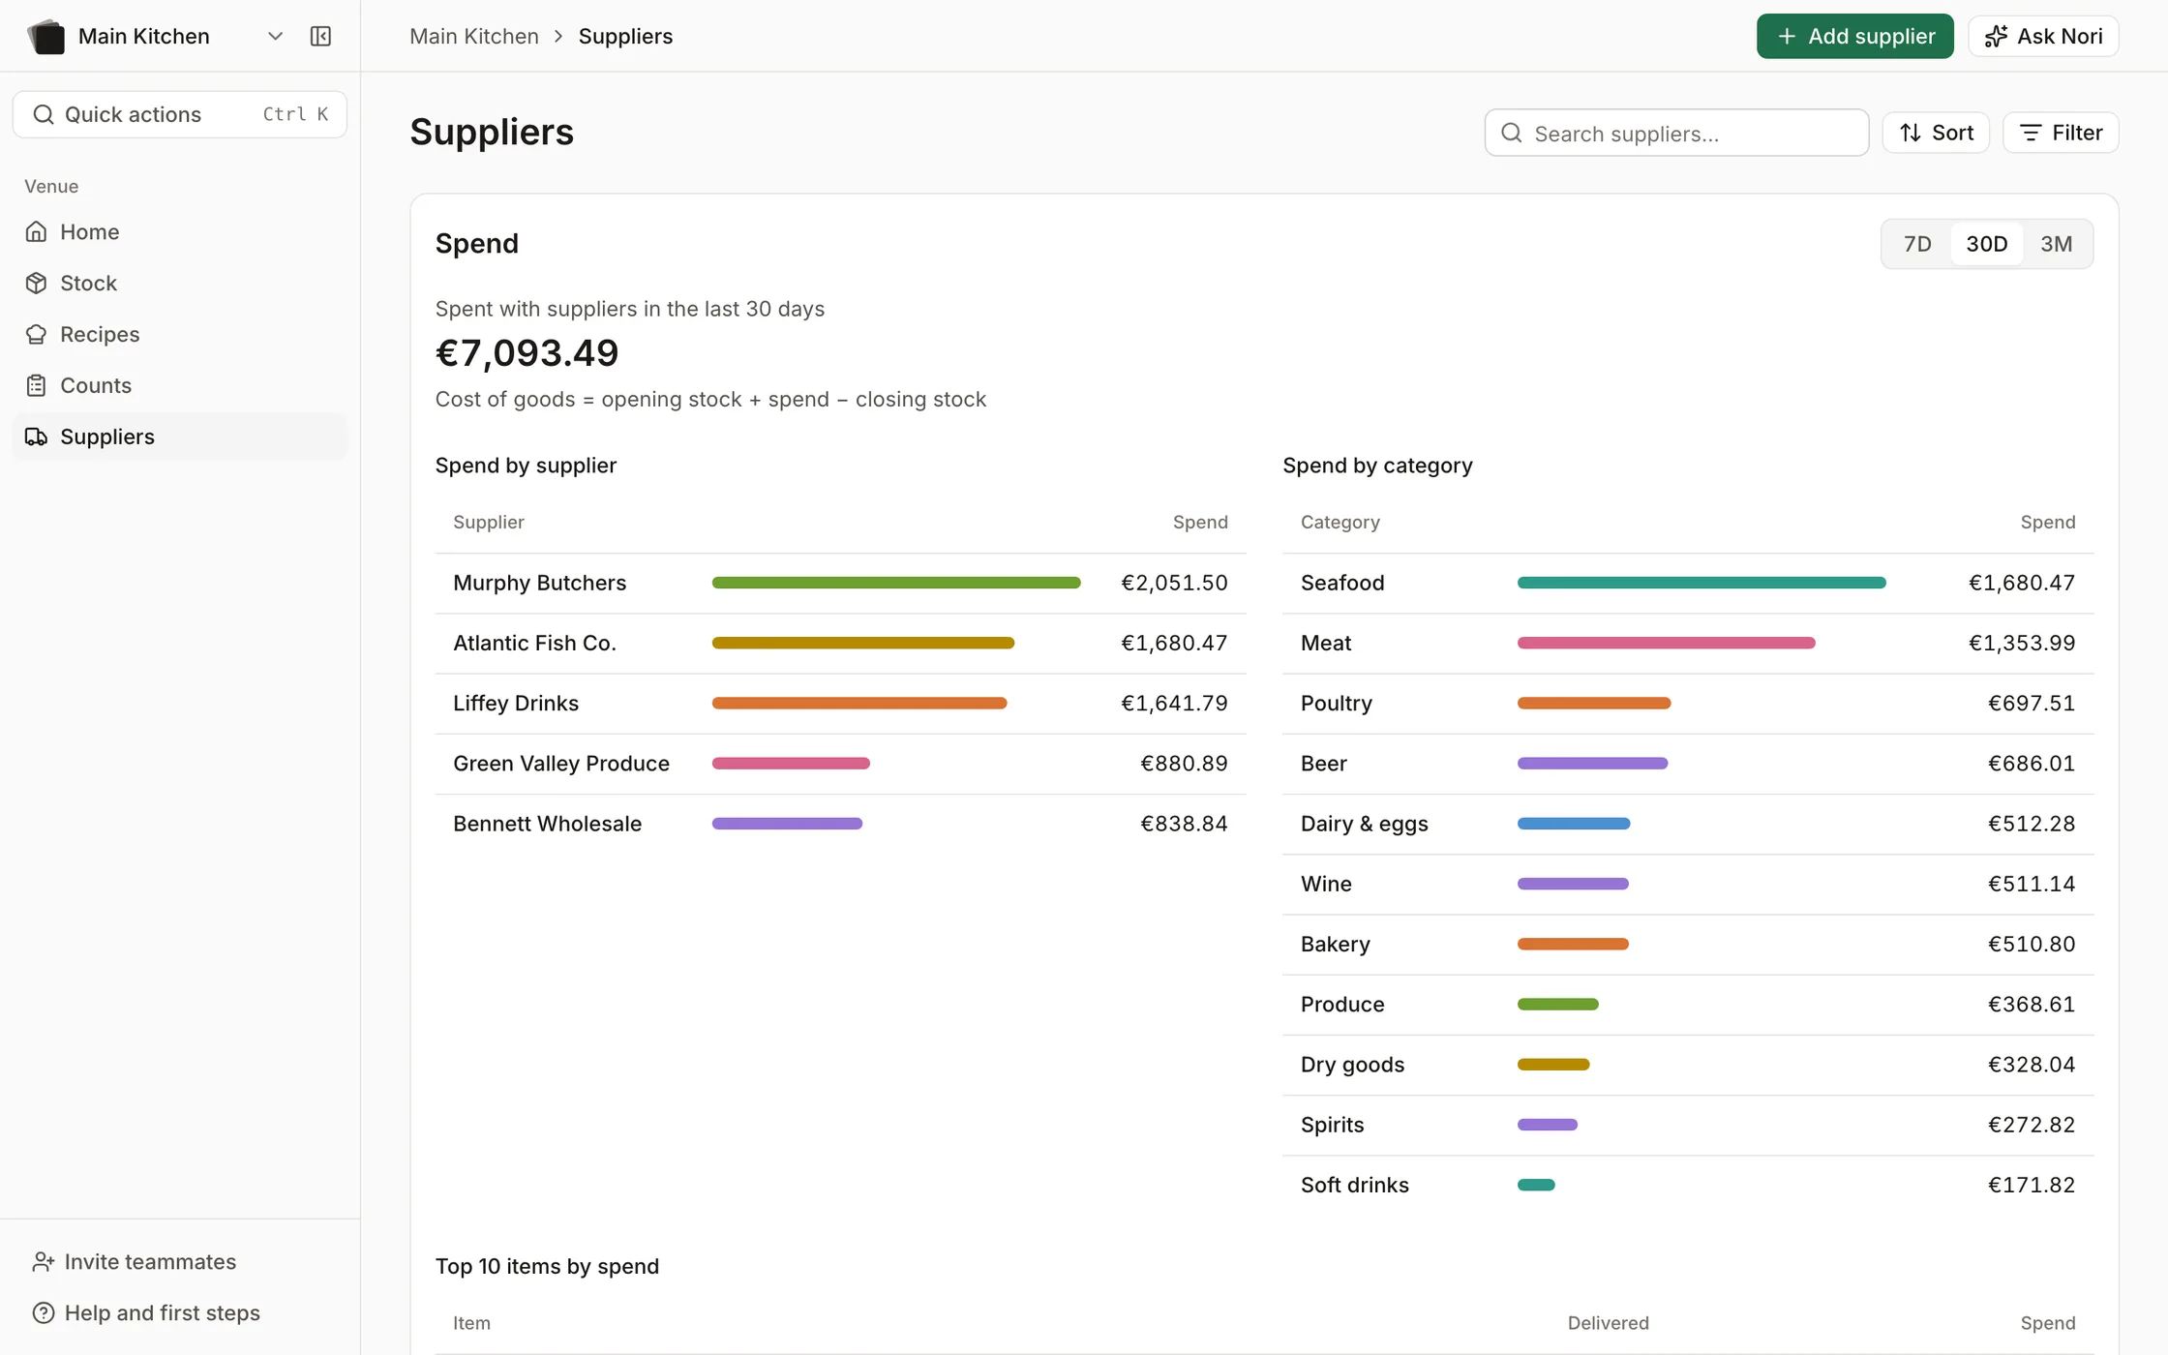Click the Main Kitchen venue logo
The width and height of the screenshot is (2168, 1355).
pyautogui.click(x=45, y=36)
